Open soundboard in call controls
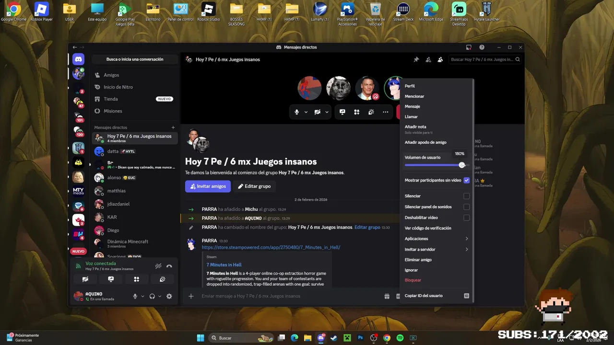The height and width of the screenshot is (345, 614). [371, 112]
